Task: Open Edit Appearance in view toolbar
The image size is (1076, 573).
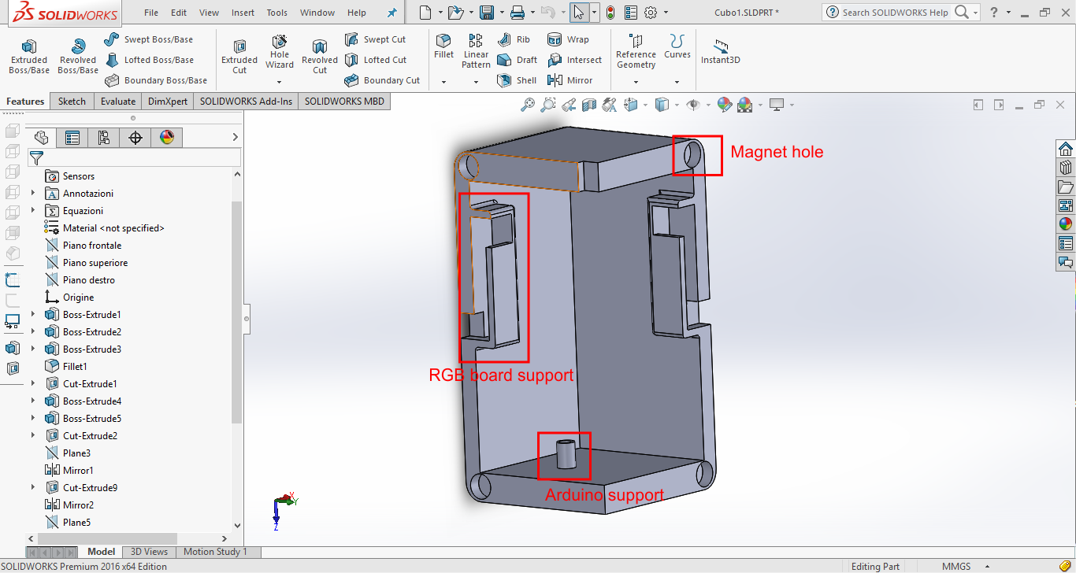Action: [x=725, y=105]
